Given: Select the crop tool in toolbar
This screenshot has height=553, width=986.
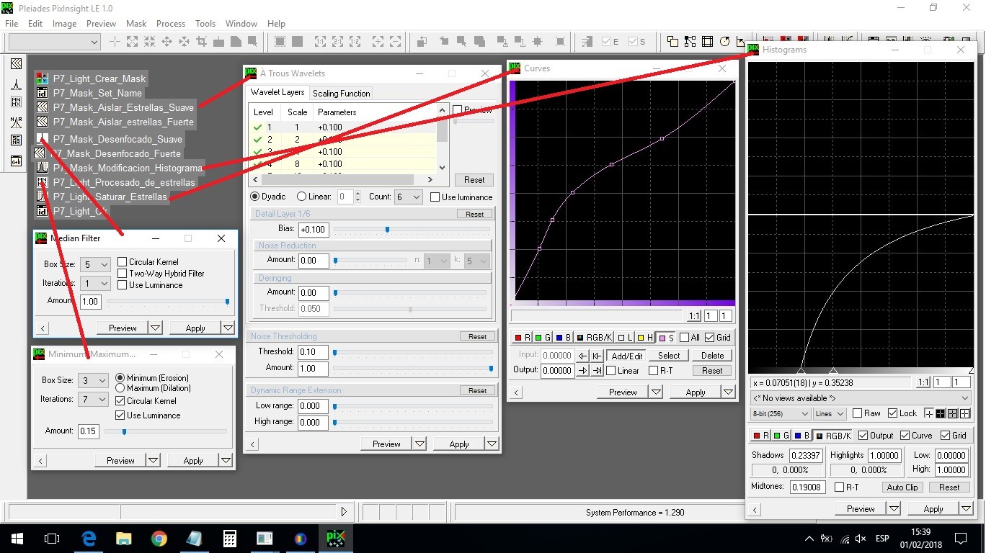Looking at the screenshot, I should [202, 42].
